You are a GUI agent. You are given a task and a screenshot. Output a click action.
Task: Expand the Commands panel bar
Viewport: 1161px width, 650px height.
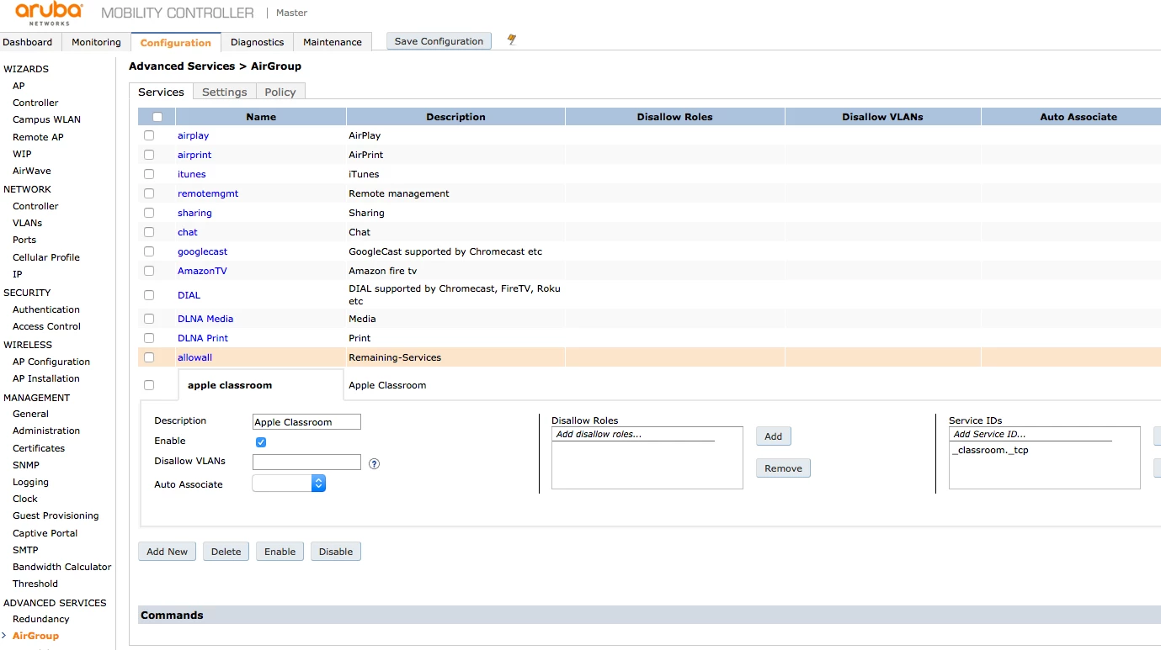649,615
